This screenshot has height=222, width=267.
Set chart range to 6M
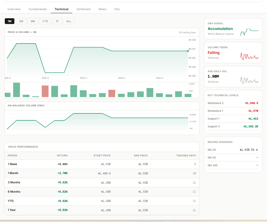(x=33, y=21)
